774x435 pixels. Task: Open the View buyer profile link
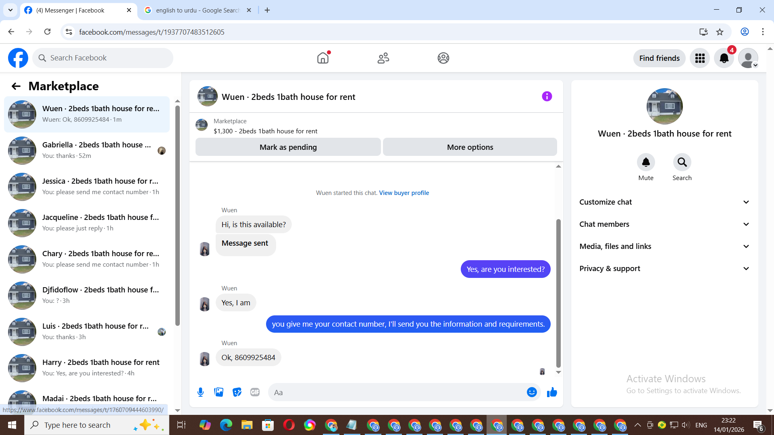click(404, 193)
